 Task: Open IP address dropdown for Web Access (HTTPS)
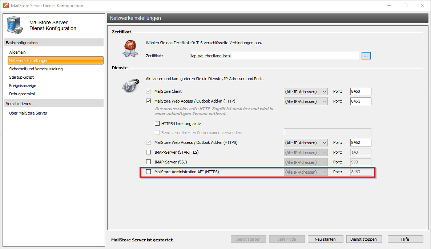pos(306,142)
